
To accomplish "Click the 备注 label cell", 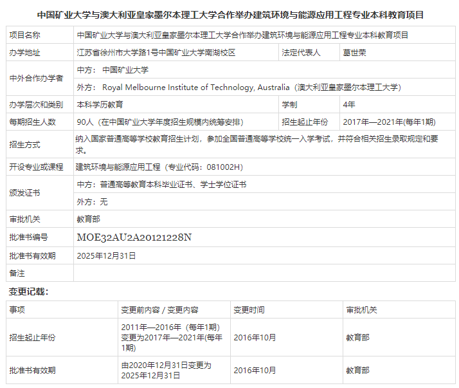I will pos(40,273).
